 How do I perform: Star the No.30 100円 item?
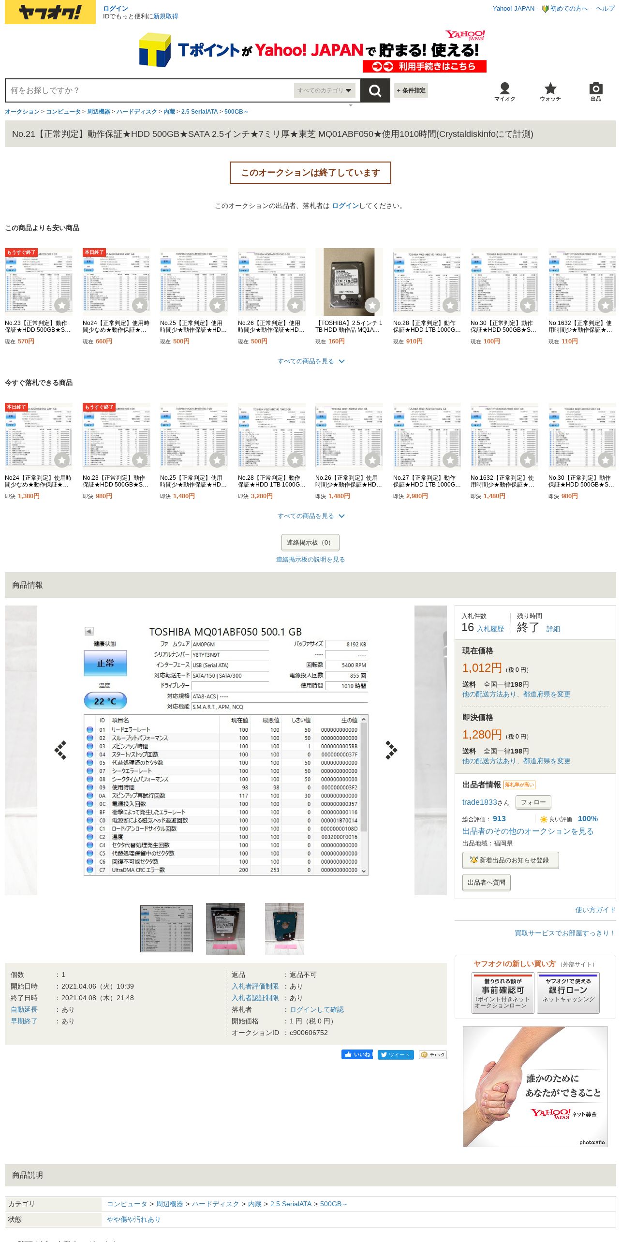click(528, 305)
